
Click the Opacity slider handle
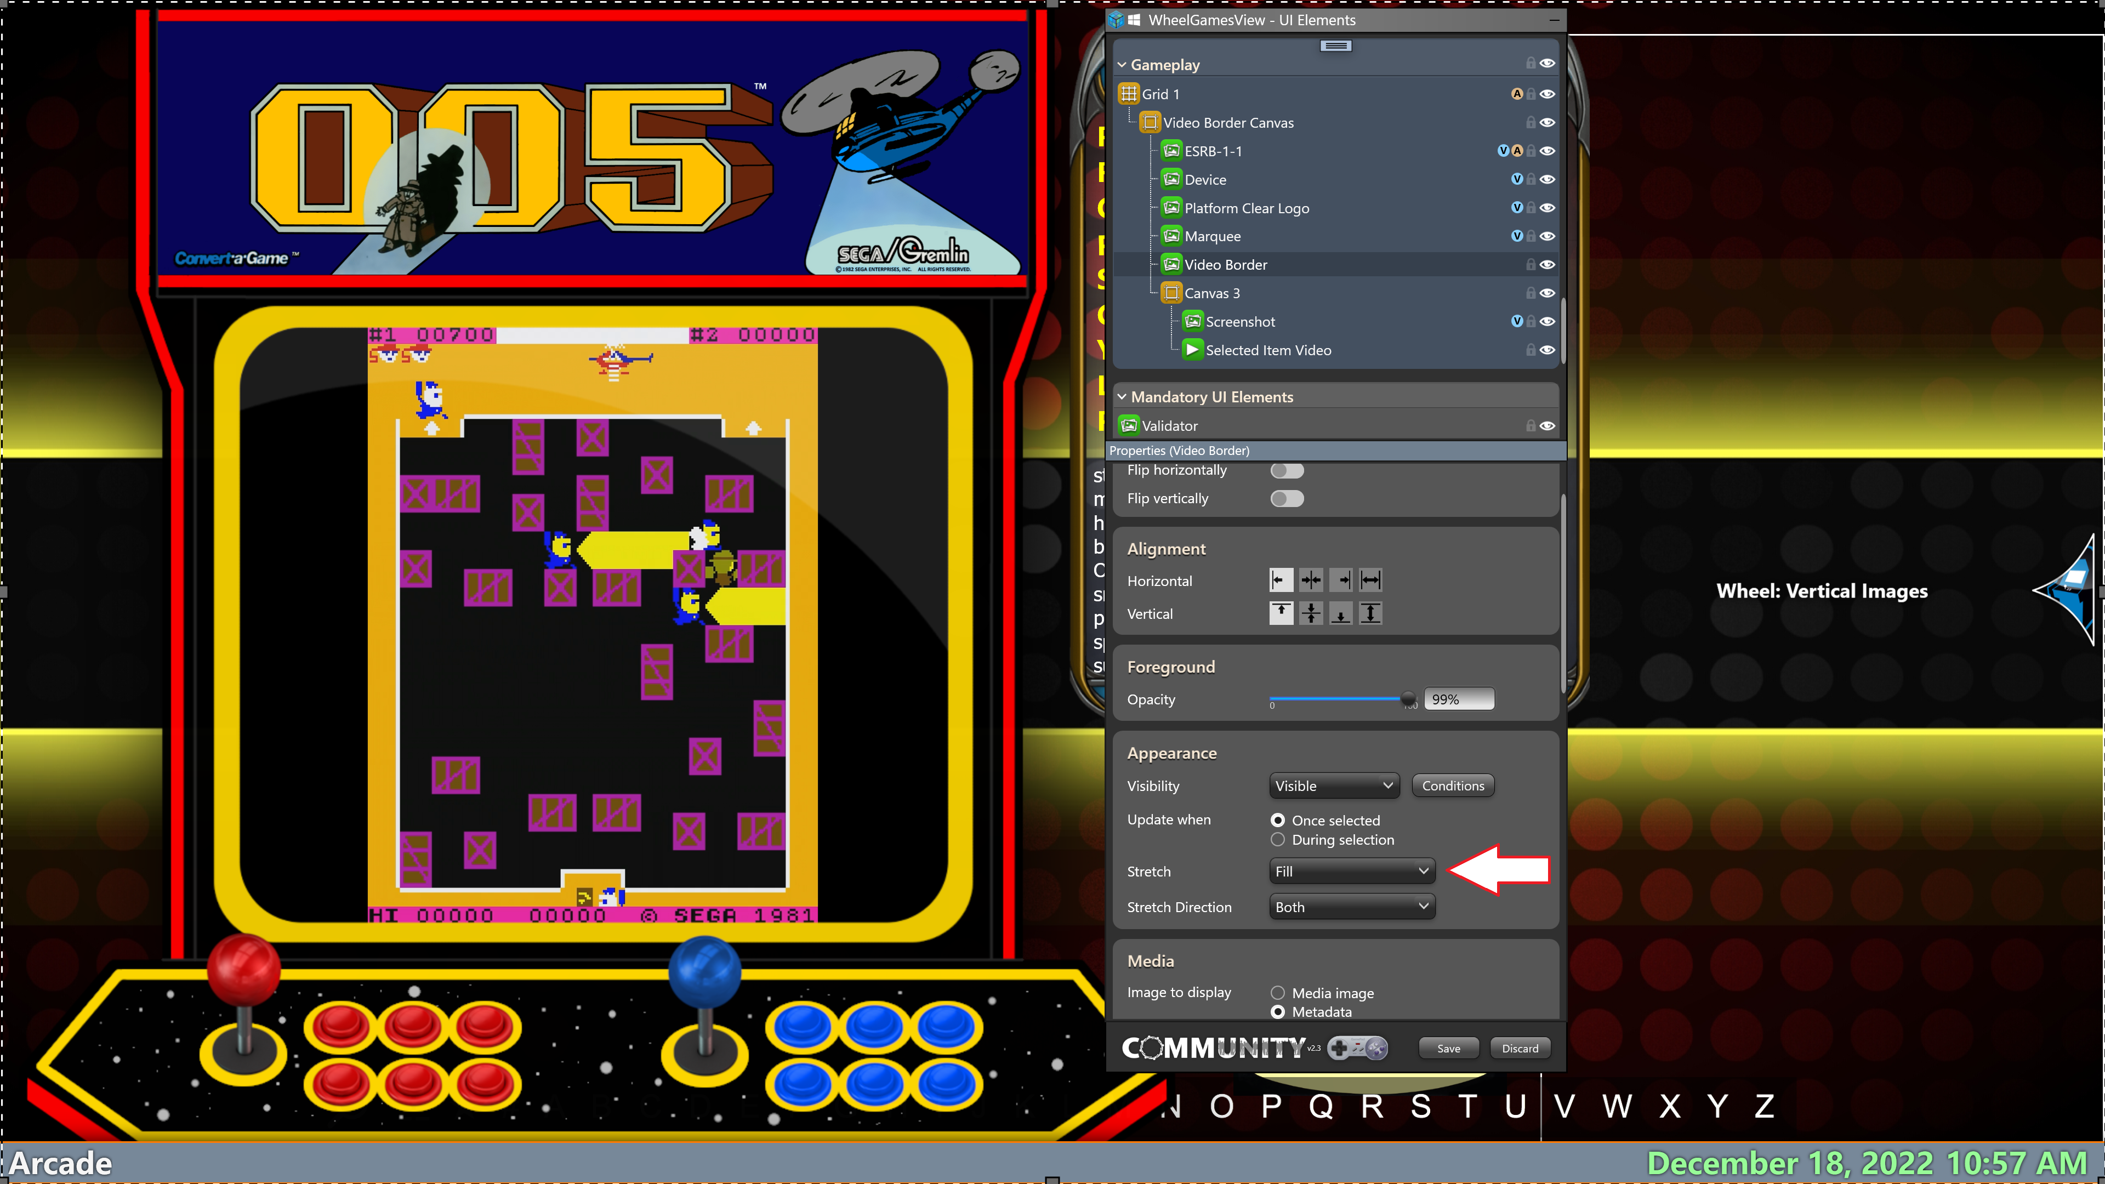point(1408,699)
